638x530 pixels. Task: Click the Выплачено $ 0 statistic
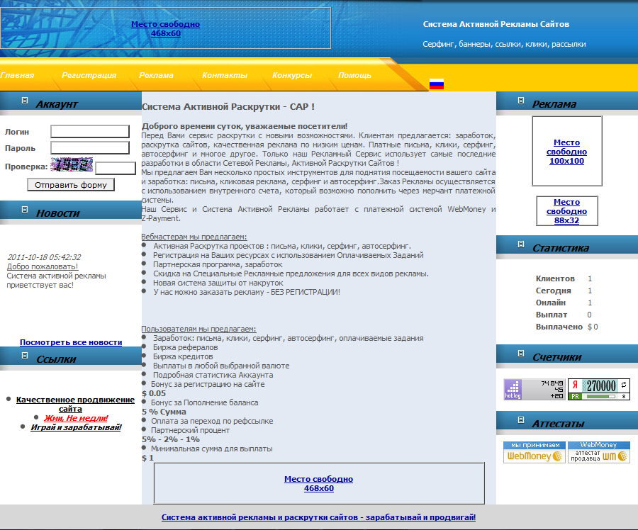(567, 327)
